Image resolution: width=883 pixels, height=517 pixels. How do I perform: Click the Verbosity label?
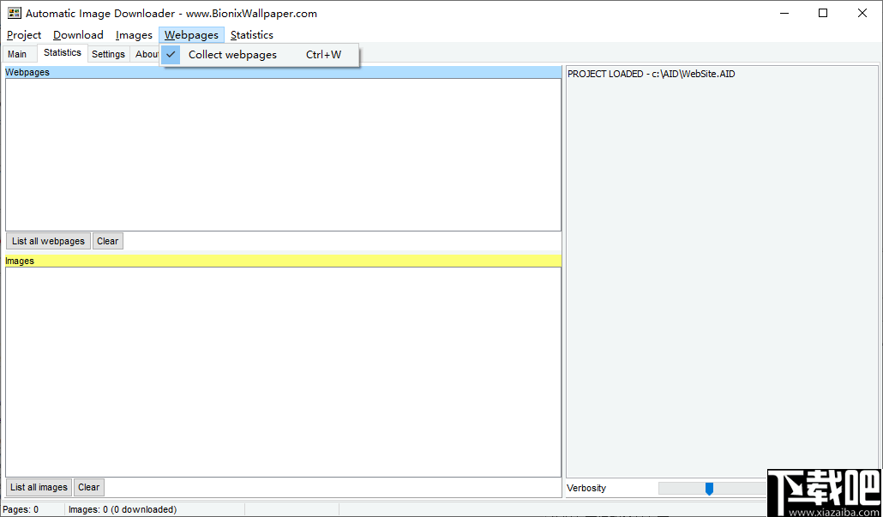[586, 489]
